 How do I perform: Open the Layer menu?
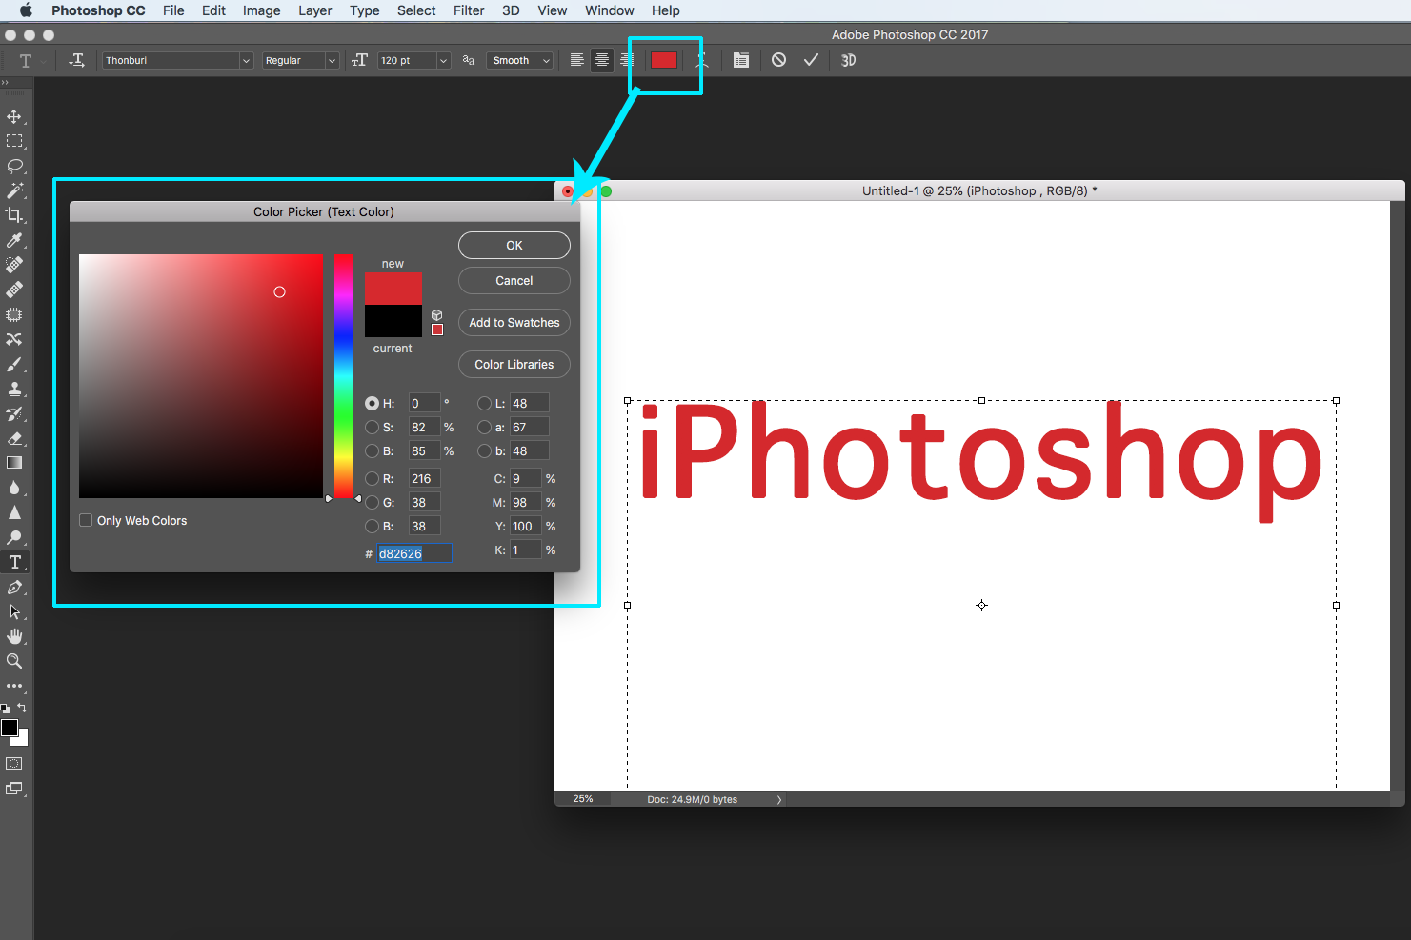coord(314,10)
